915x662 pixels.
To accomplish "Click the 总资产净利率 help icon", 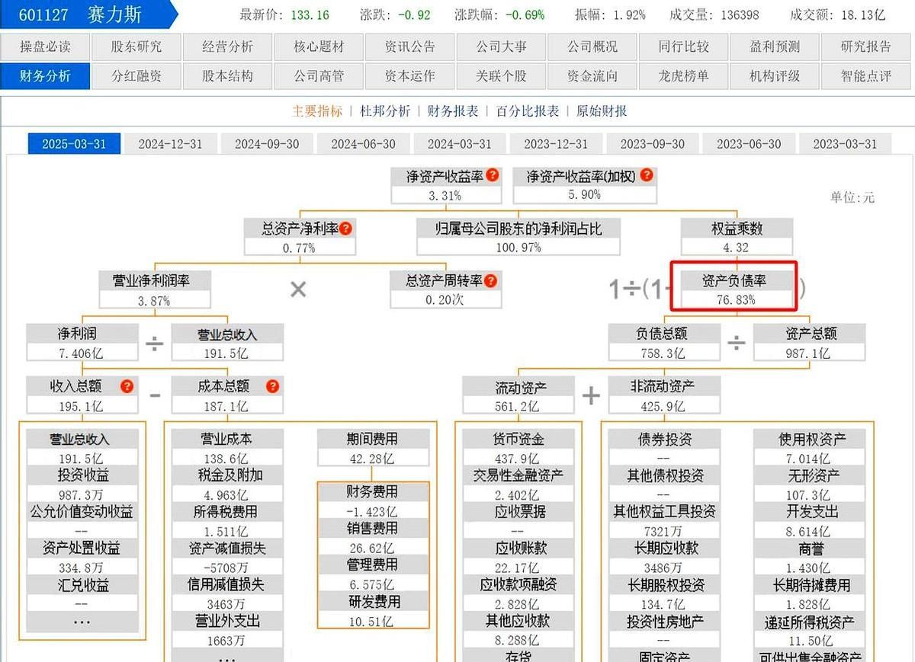I will click(x=346, y=228).
